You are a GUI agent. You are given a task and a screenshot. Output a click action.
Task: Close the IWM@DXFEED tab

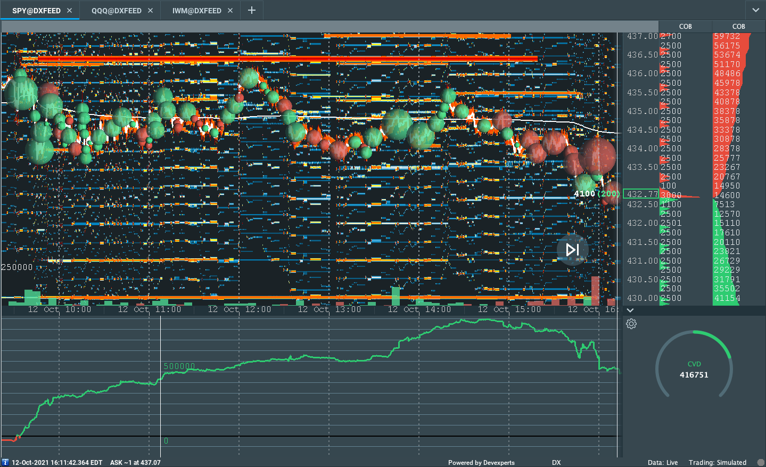(230, 11)
